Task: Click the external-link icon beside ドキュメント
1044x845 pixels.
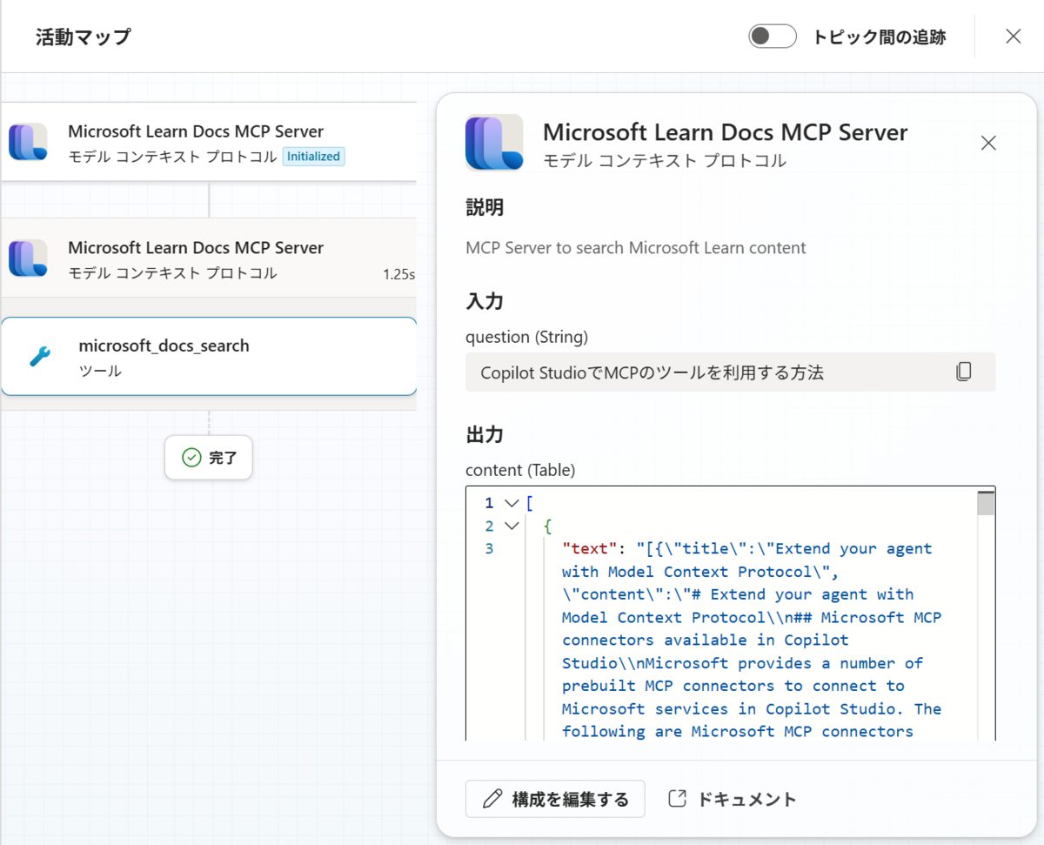Action: (677, 798)
